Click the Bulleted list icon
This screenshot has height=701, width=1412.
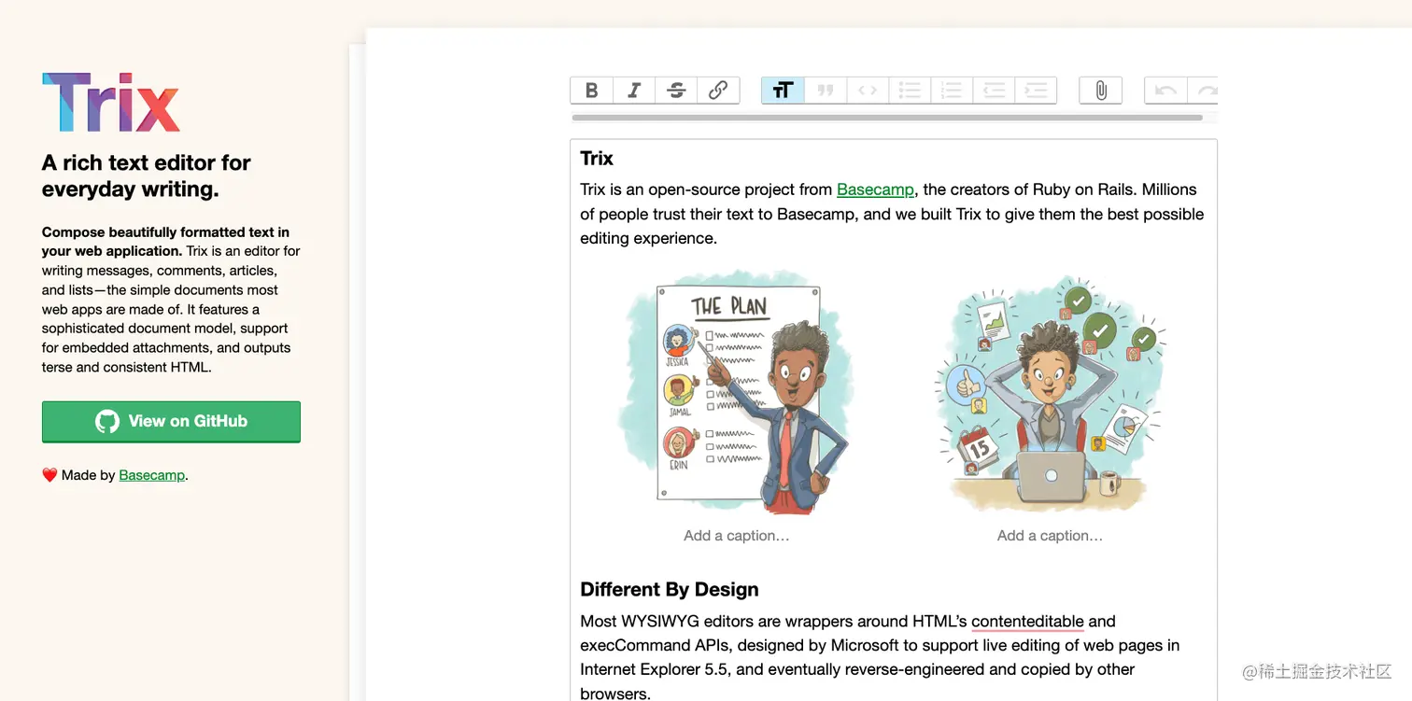point(910,91)
